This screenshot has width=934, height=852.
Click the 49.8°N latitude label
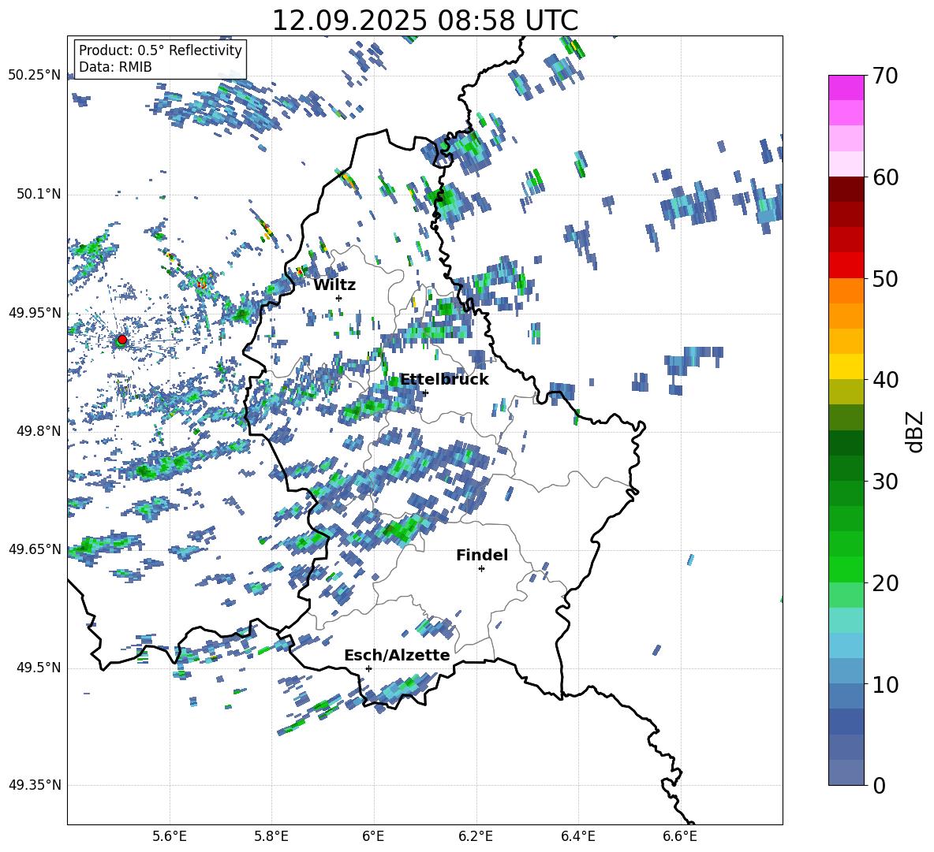pyautogui.click(x=39, y=431)
